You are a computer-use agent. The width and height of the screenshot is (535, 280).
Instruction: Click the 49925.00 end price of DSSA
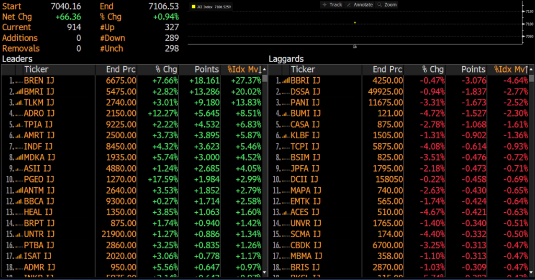[385, 92]
